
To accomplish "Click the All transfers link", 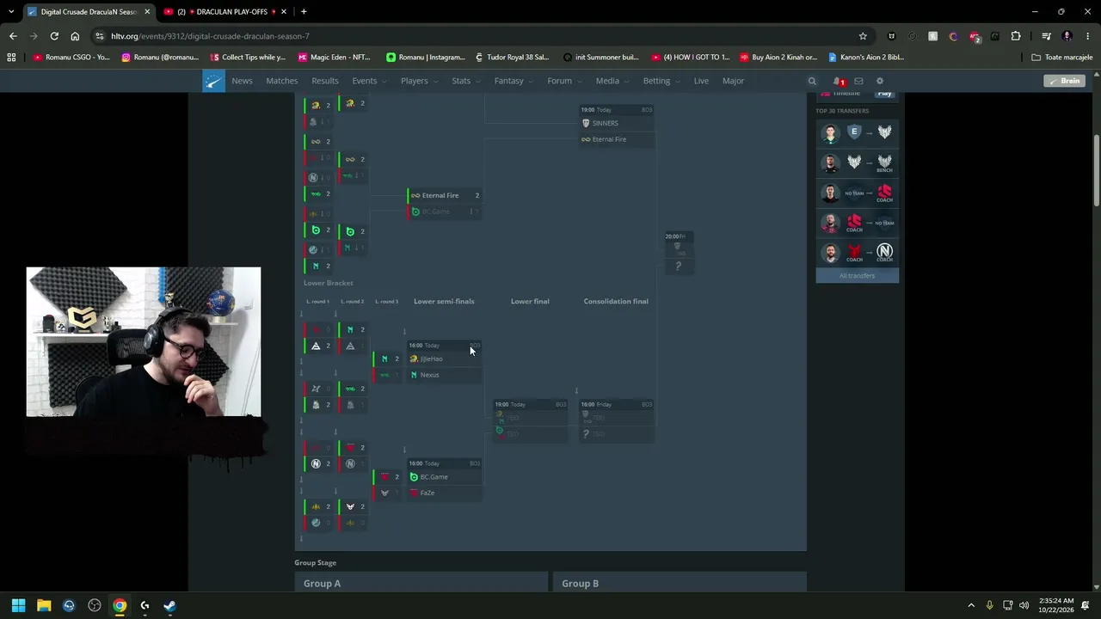I will coord(857,276).
